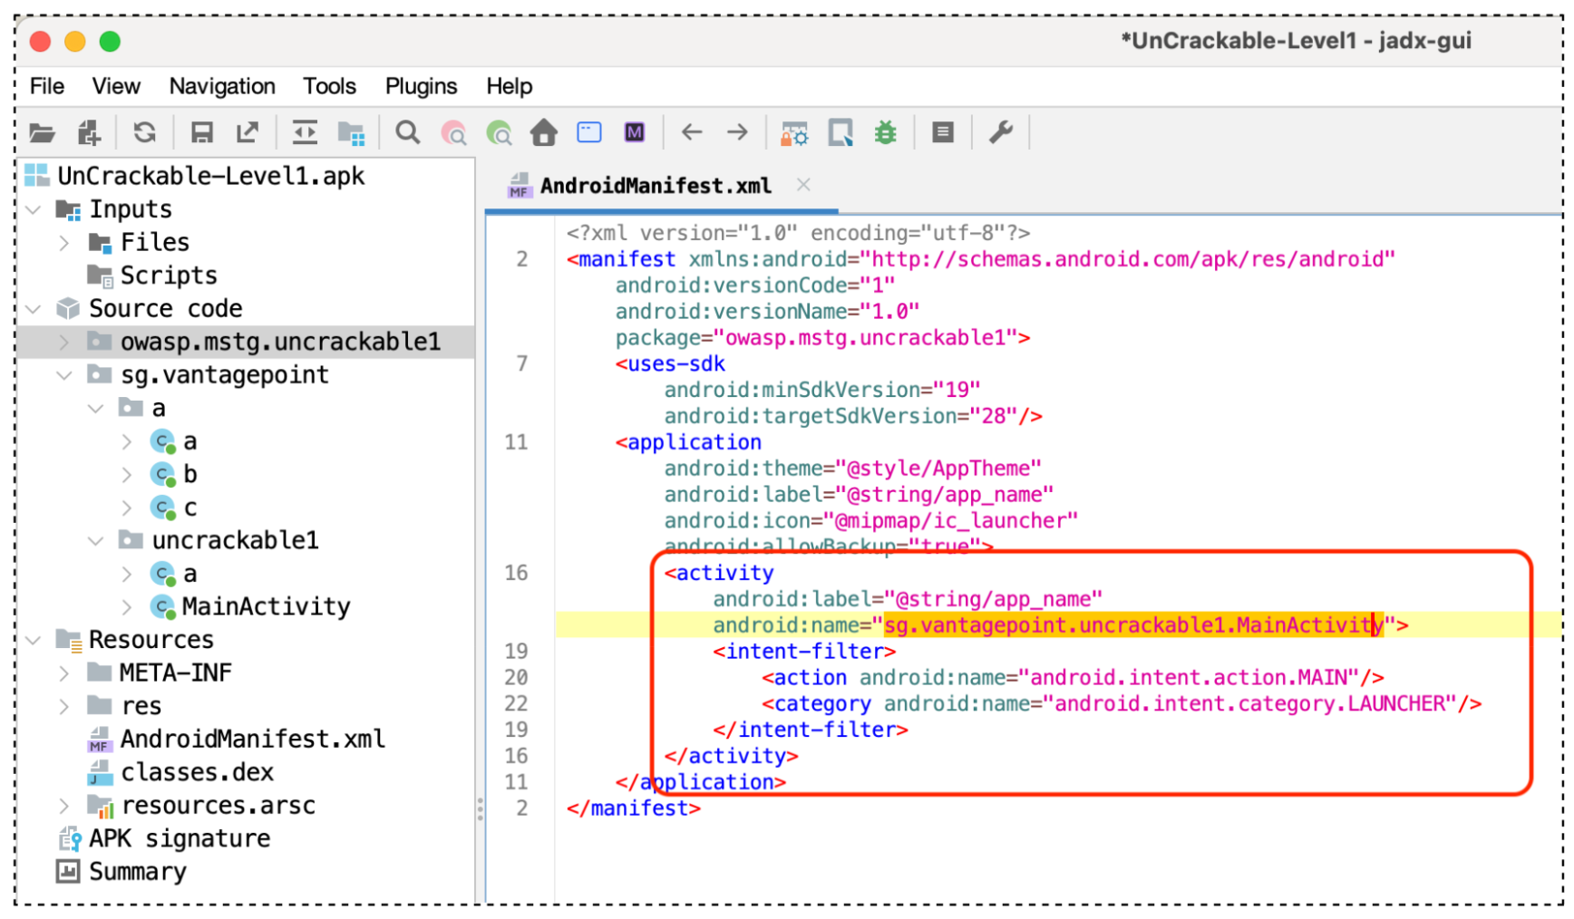Expand the resources.arsc node
Screen dimensions: 1574x919
[x=63, y=806]
